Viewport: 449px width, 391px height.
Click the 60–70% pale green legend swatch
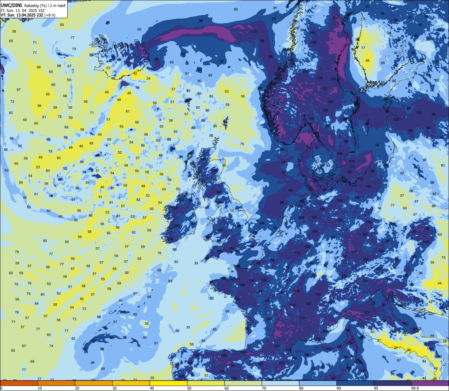point(243,383)
